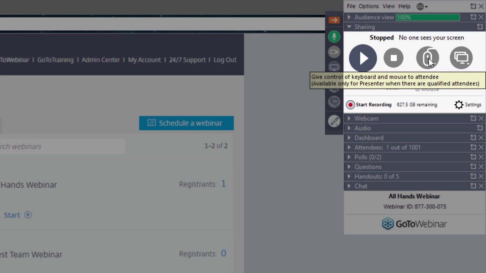Undock the Webcam pane
Screen dimensions: 486x273
coord(473,118)
